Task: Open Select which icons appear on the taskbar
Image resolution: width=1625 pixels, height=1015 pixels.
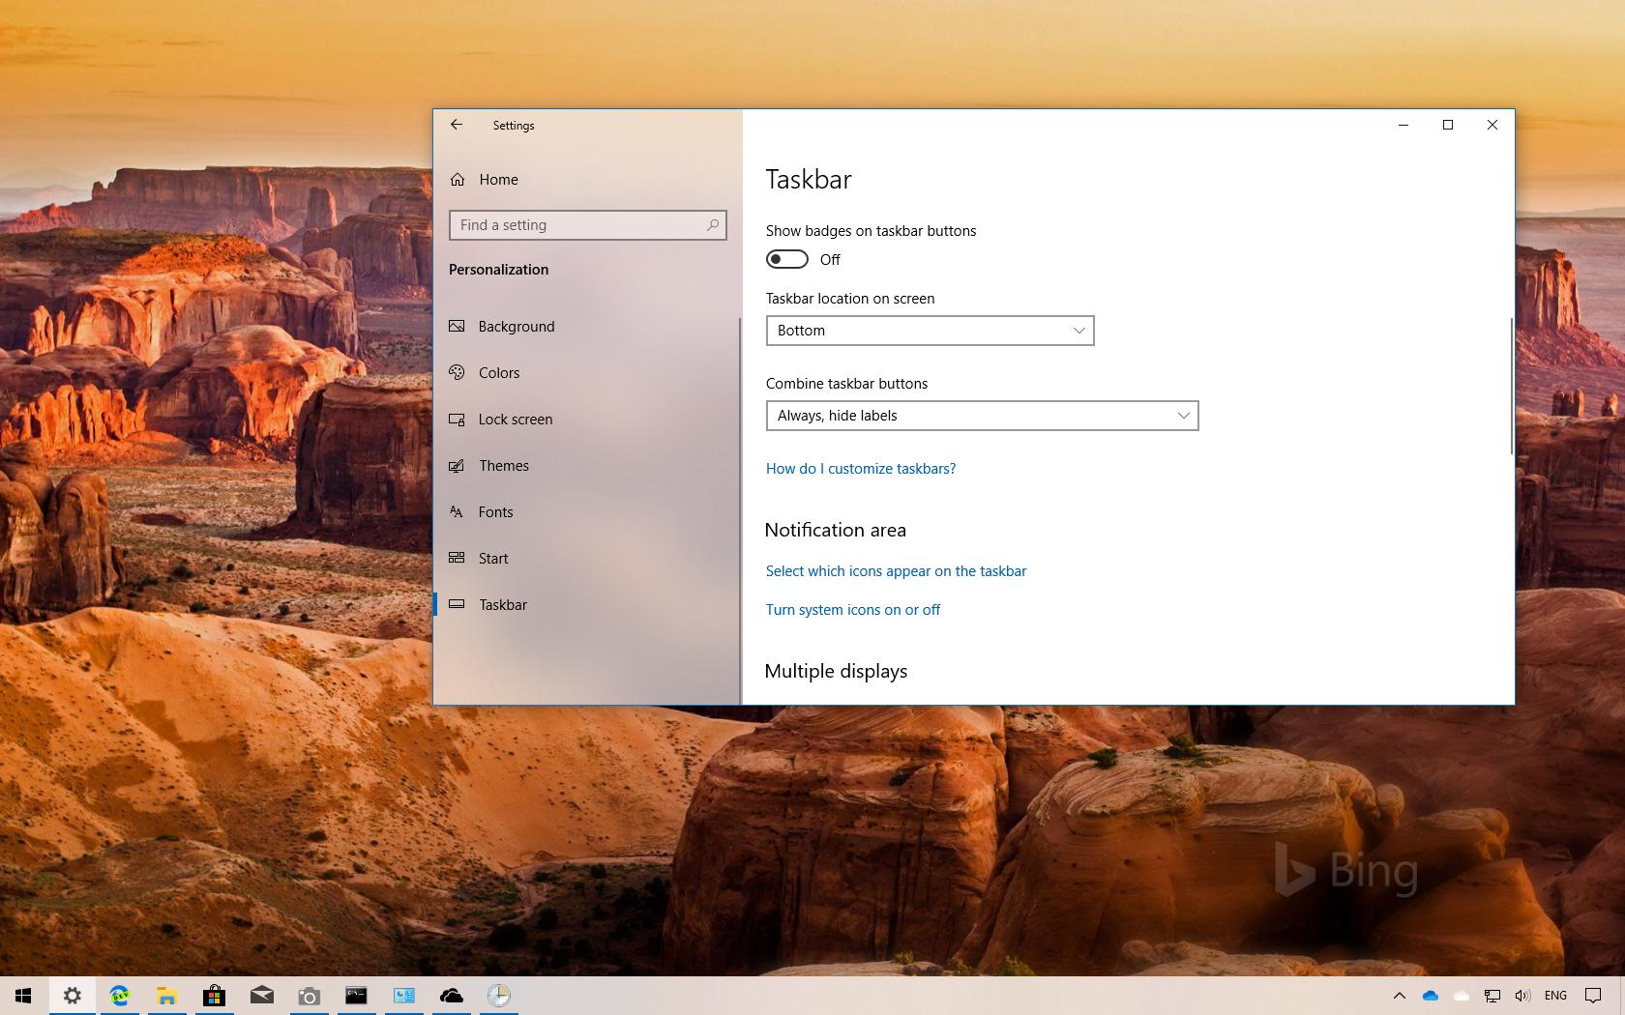Action: (x=896, y=571)
